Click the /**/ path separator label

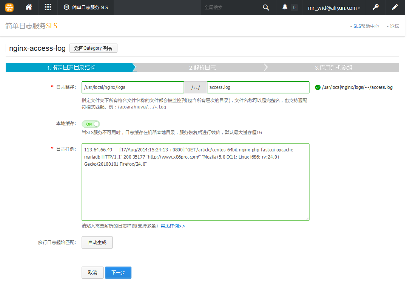point(196,87)
